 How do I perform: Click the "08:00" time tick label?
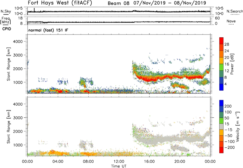click(x=88, y=162)
